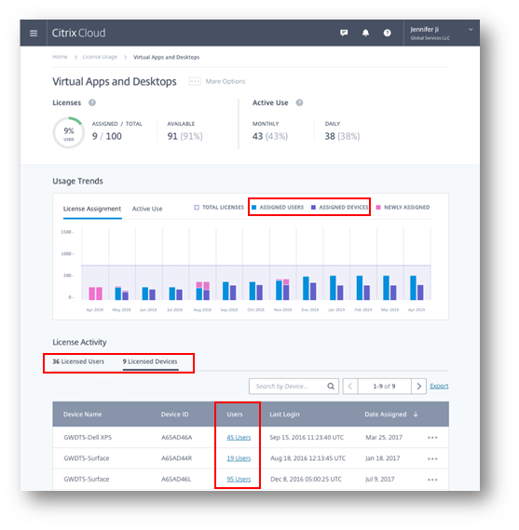519x530 pixels.
Task: Switch to the Active Use chart tab
Action: pyautogui.click(x=147, y=209)
